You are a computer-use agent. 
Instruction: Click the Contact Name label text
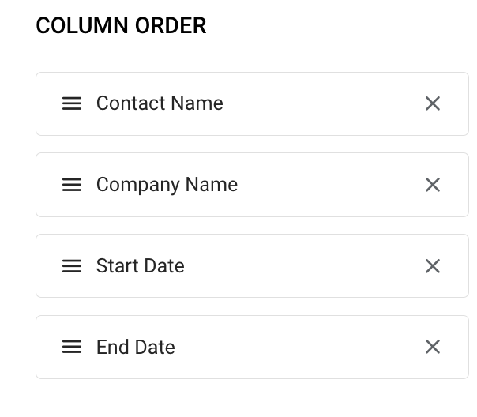click(160, 103)
